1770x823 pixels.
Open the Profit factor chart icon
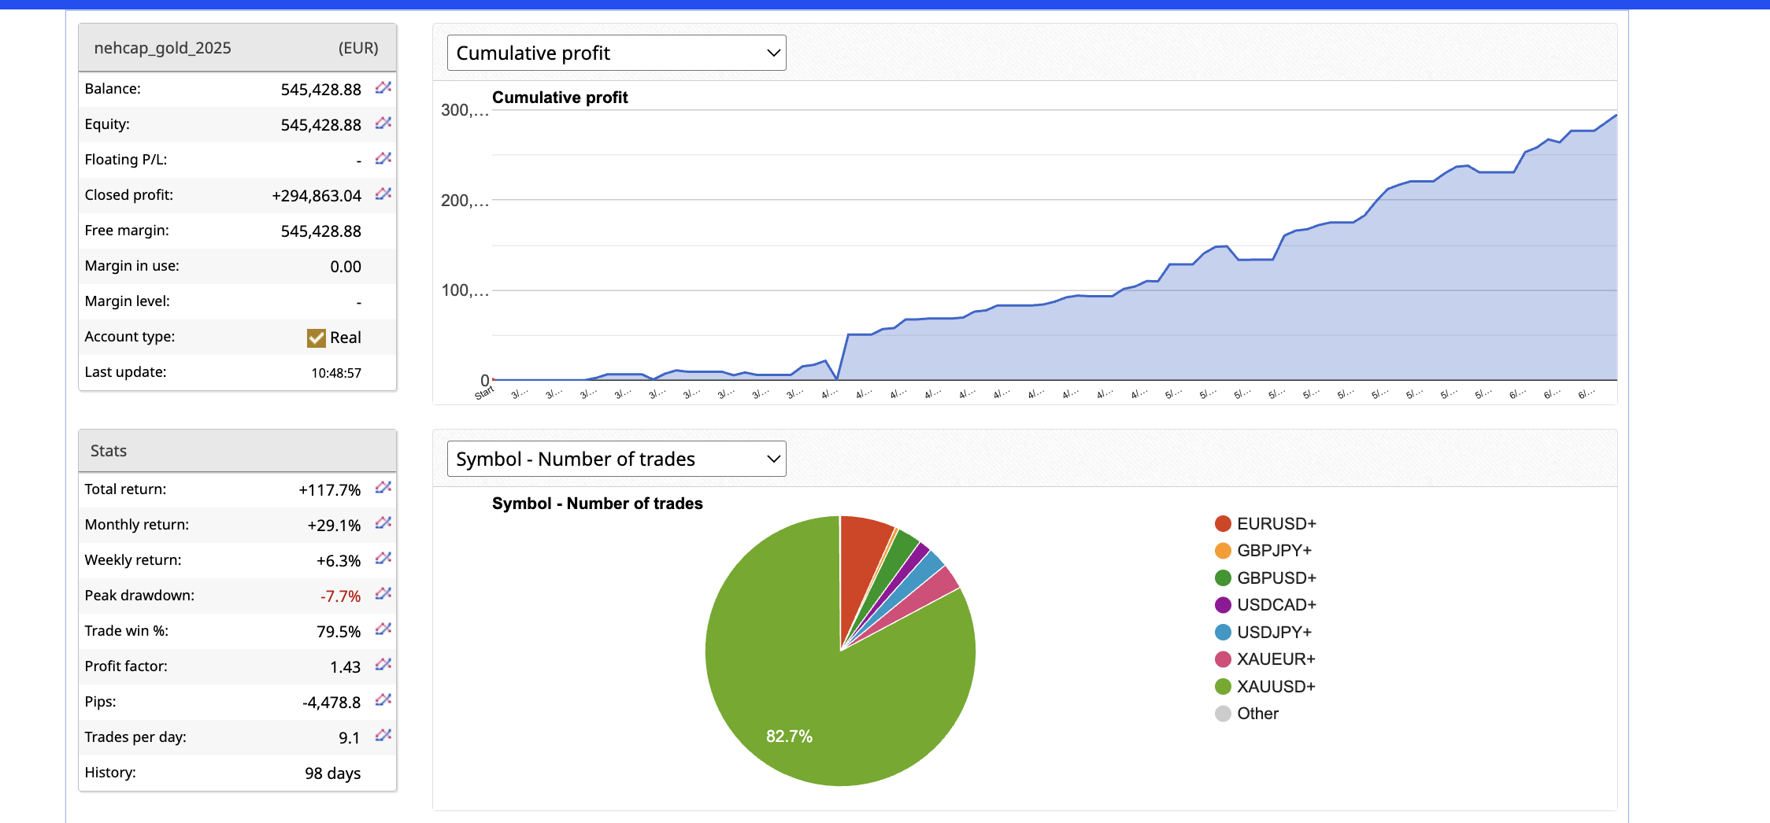point(383,665)
